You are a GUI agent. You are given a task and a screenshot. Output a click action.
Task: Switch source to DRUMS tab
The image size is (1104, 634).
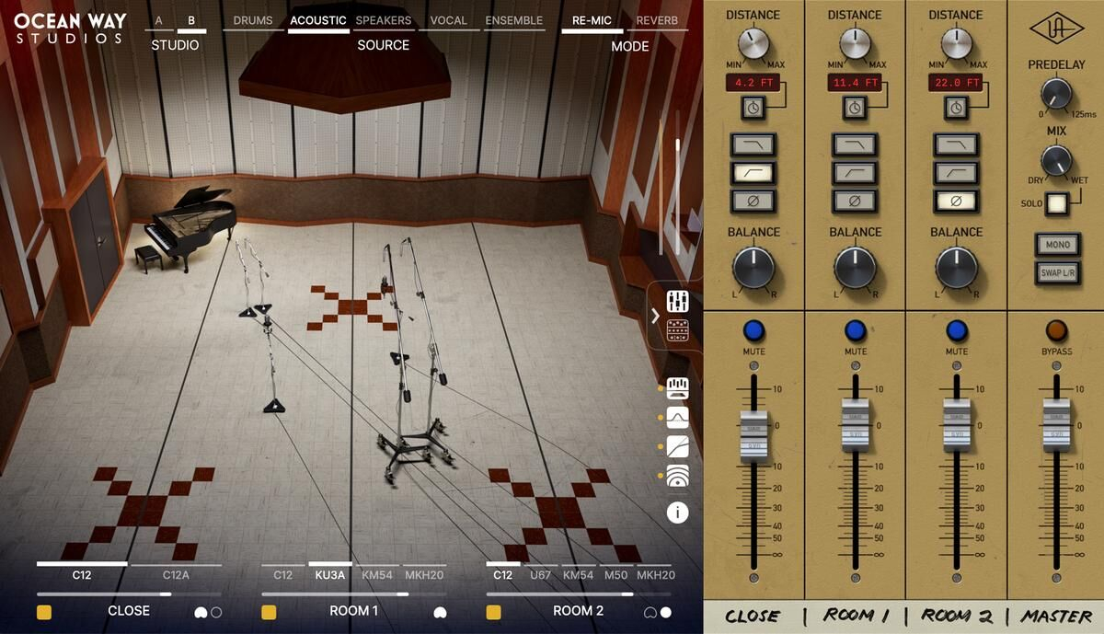[253, 20]
